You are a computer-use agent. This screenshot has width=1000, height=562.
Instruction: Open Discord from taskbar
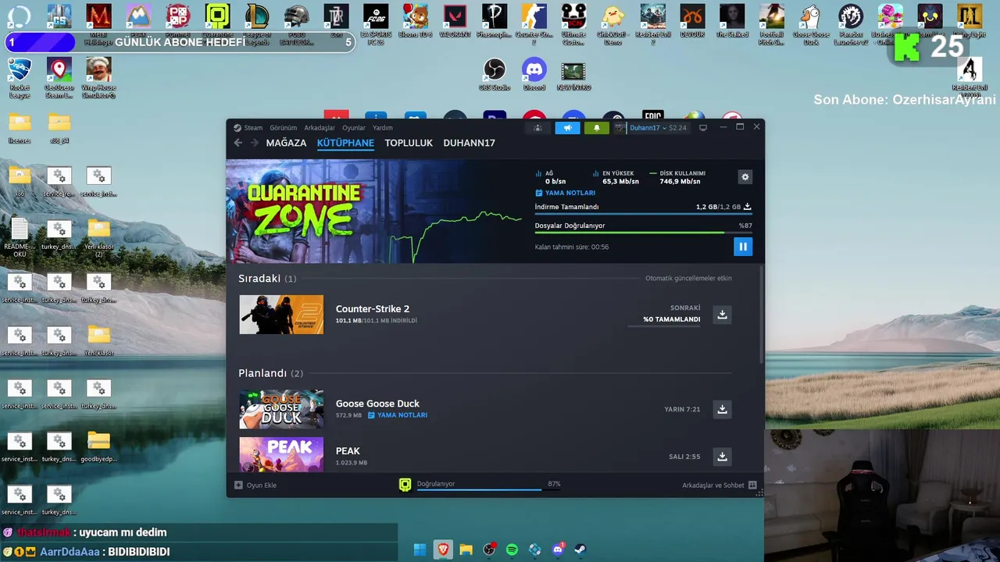[558, 550]
